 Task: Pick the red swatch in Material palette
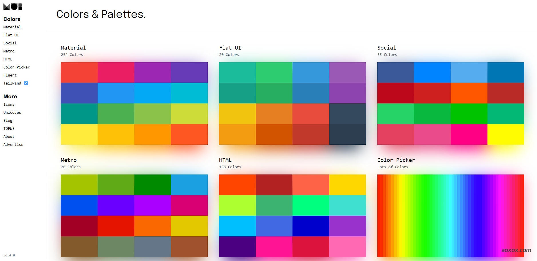(79, 72)
